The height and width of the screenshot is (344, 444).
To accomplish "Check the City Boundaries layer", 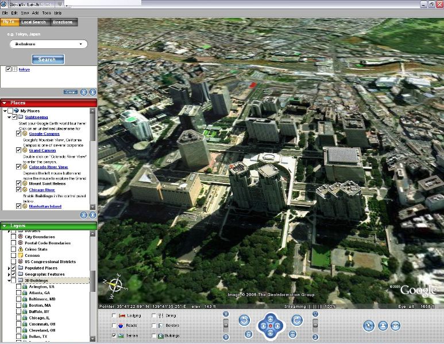I will click(x=13, y=237).
